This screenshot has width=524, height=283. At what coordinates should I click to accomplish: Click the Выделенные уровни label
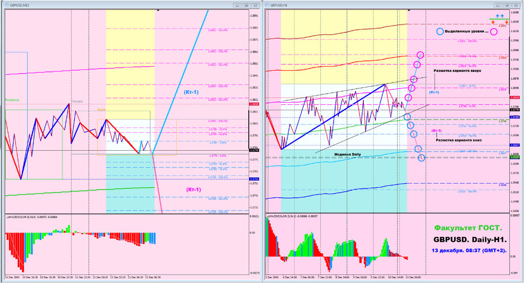pyautogui.click(x=467, y=31)
